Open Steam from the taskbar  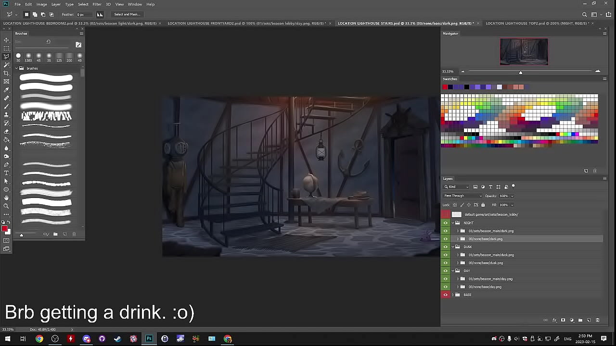[117, 339]
